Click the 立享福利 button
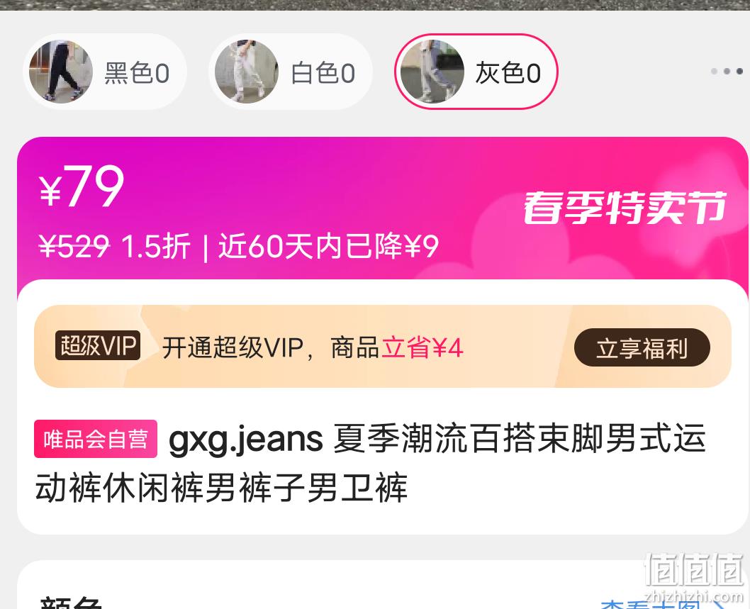750x609 pixels. click(642, 347)
